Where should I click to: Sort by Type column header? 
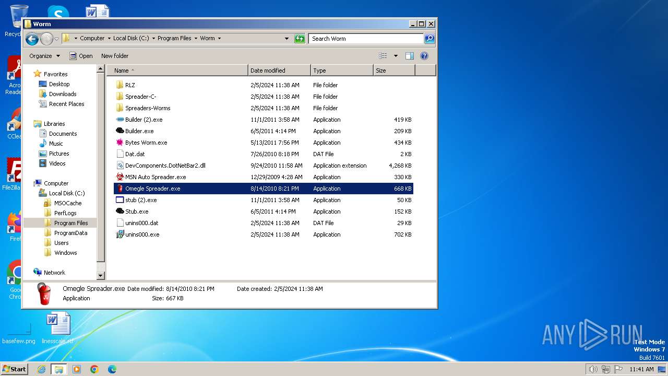pyautogui.click(x=342, y=70)
